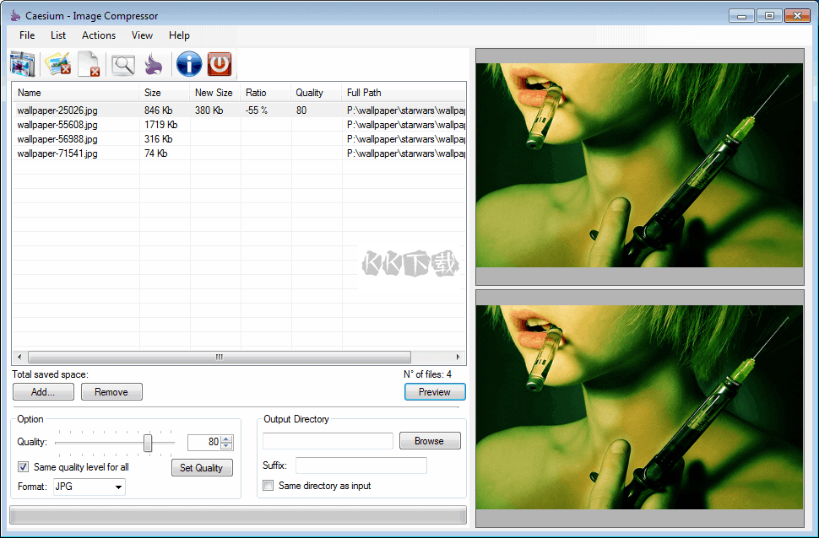819x538 pixels.
Task: Minimize the Caesium window
Action: coord(741,16)
